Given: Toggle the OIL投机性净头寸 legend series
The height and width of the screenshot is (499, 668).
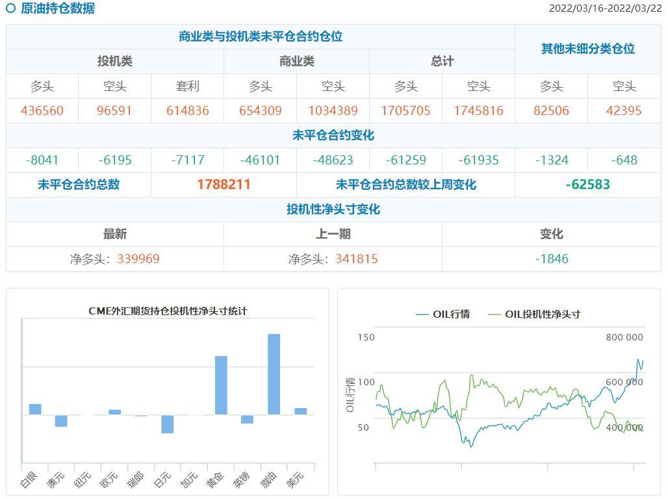Looking at the screenshot, I should [x=534, y=314].
